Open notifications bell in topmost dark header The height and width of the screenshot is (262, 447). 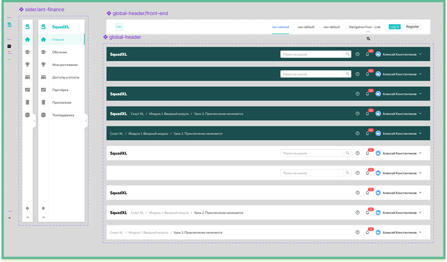pos(368,54)
